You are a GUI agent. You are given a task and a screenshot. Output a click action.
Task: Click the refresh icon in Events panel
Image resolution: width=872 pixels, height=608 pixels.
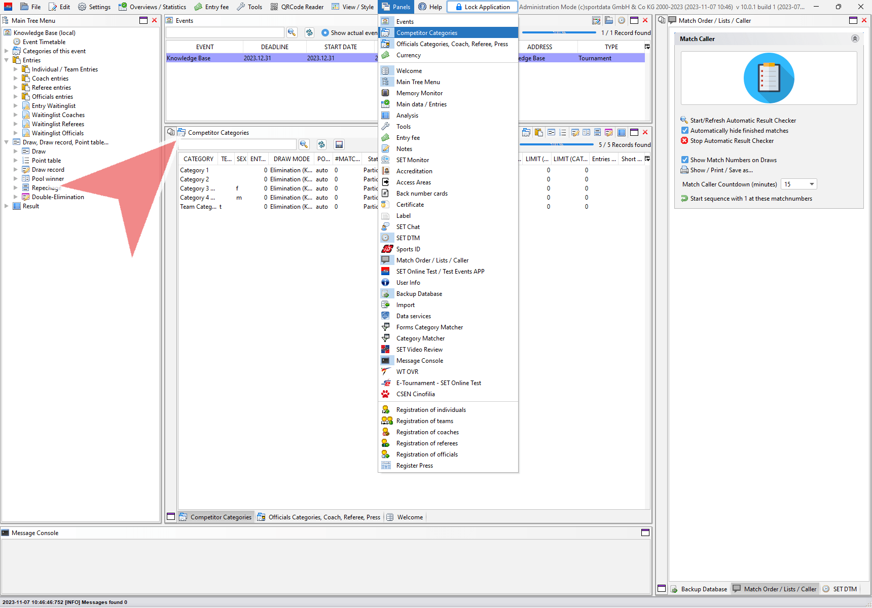(x=309, y=32)
